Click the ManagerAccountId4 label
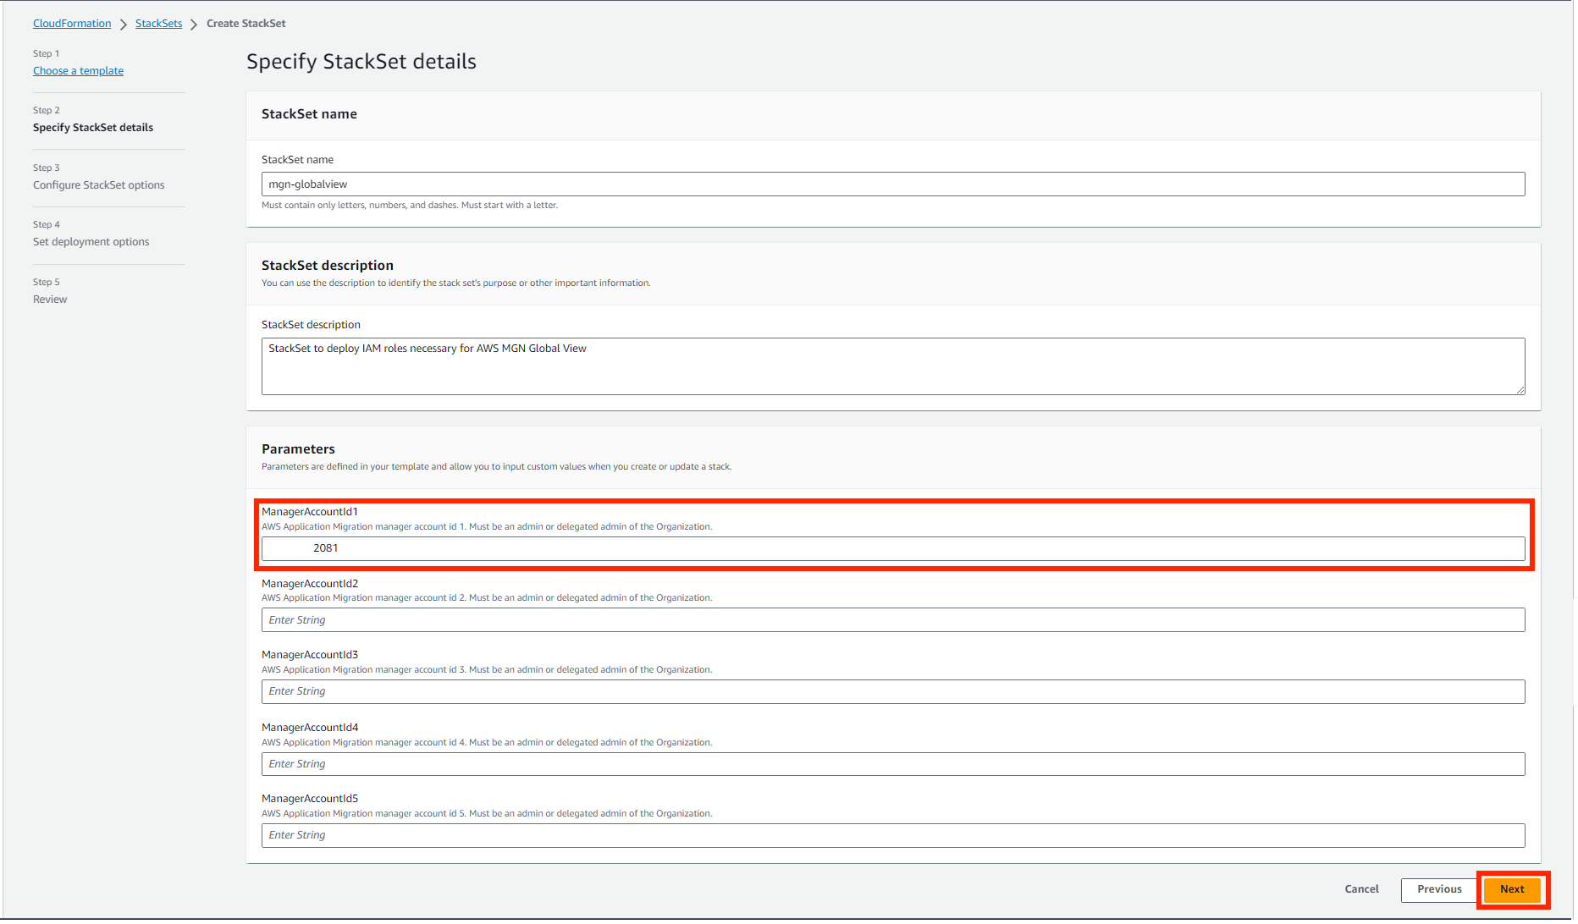Image resolution: width=1578 pixels, height=924 pixels. click(310, 728)
